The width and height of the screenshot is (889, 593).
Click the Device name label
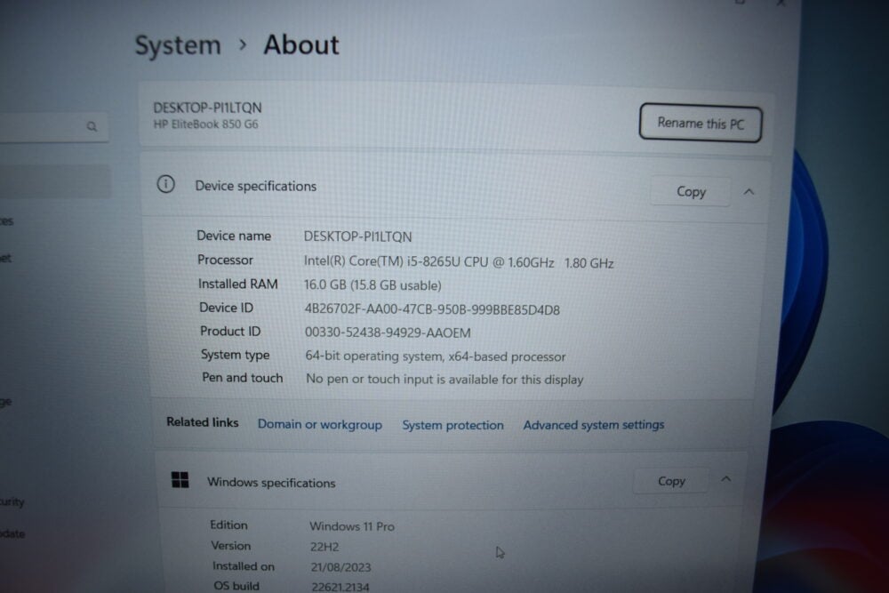234,236
